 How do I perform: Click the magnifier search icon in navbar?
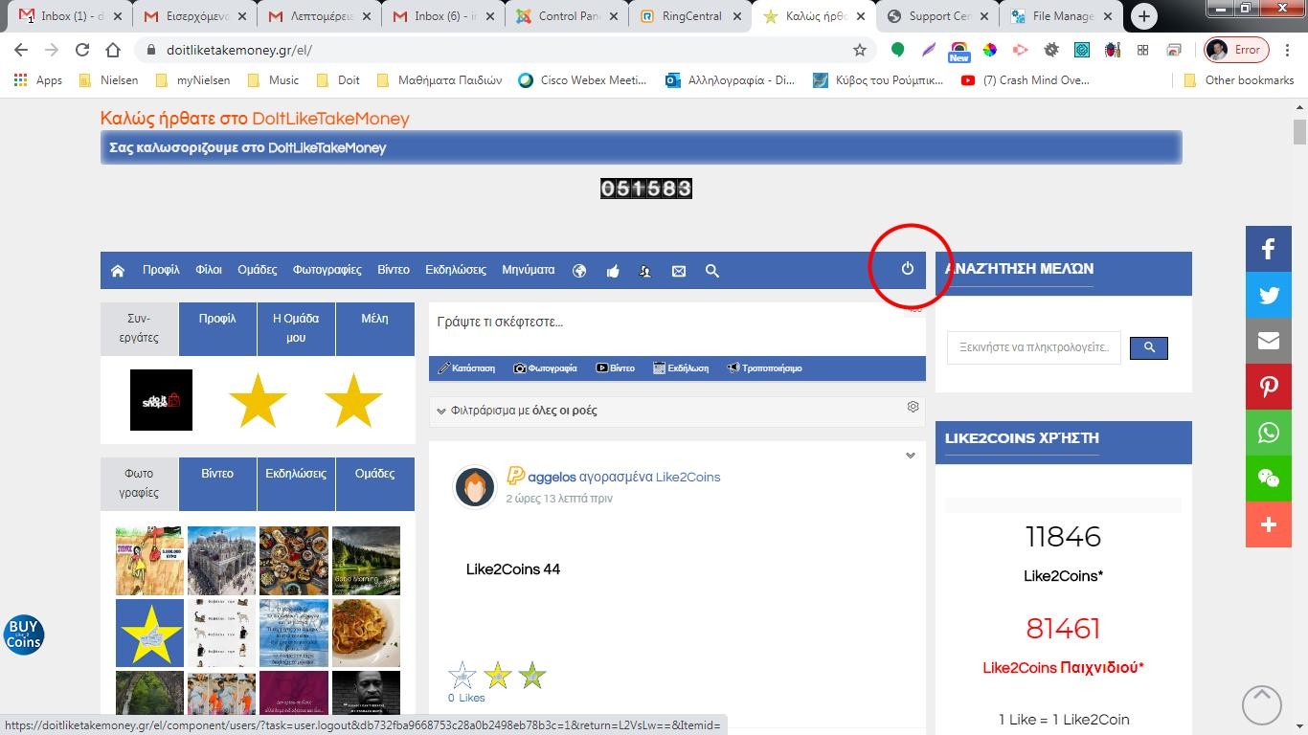(712, 271)
